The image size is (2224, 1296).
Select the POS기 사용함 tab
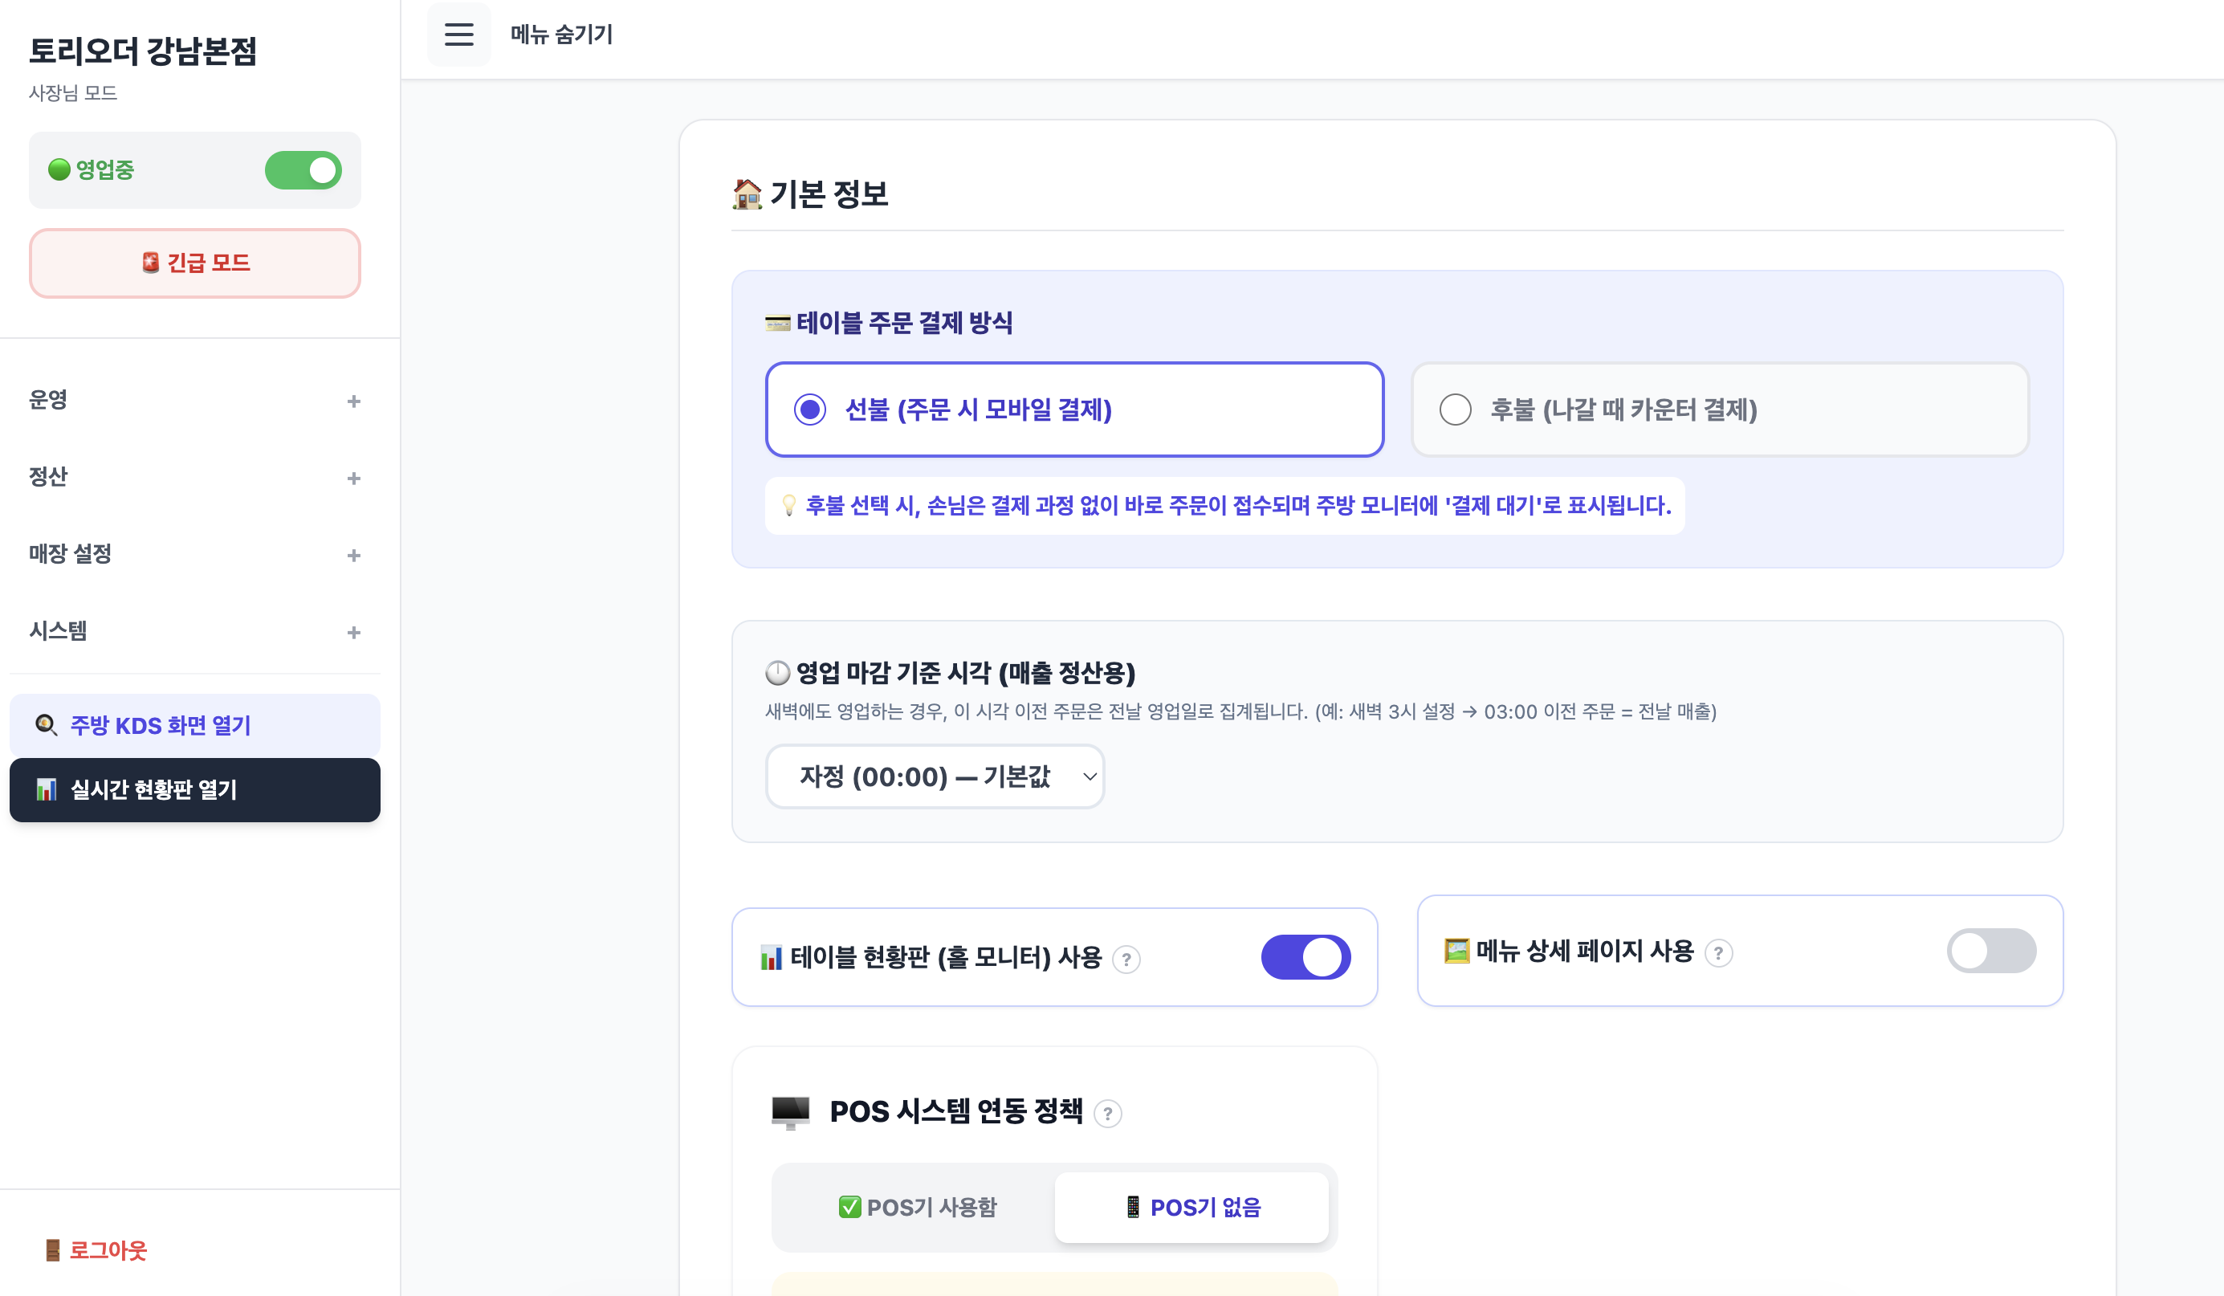(917, 1207)
